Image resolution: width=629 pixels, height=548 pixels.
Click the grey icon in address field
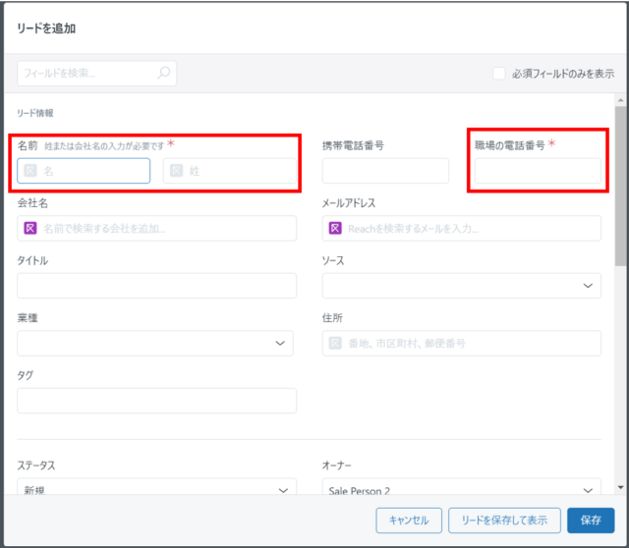335,343
